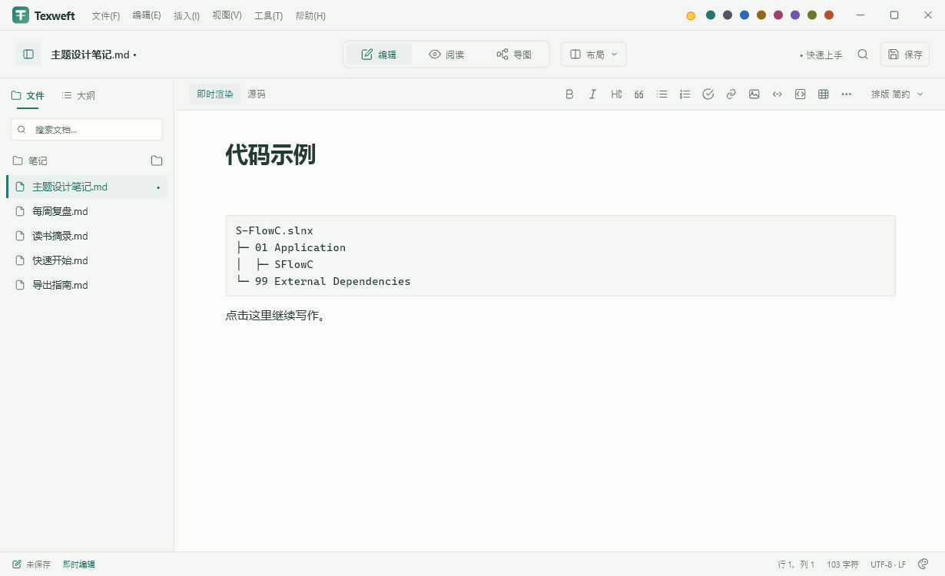The height and width of the screenshot is (576, 945).
Task: Apply italic formatting
Action: [x=592, y=94]
